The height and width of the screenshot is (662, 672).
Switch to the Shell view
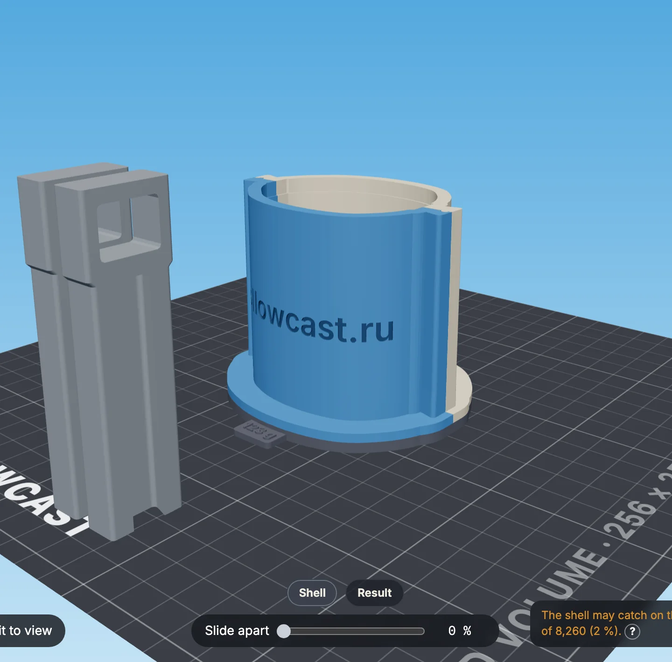(x=312, y=593)
